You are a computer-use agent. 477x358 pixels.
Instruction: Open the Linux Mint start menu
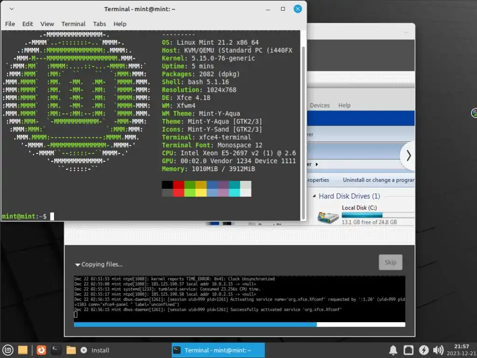(7, 350)
